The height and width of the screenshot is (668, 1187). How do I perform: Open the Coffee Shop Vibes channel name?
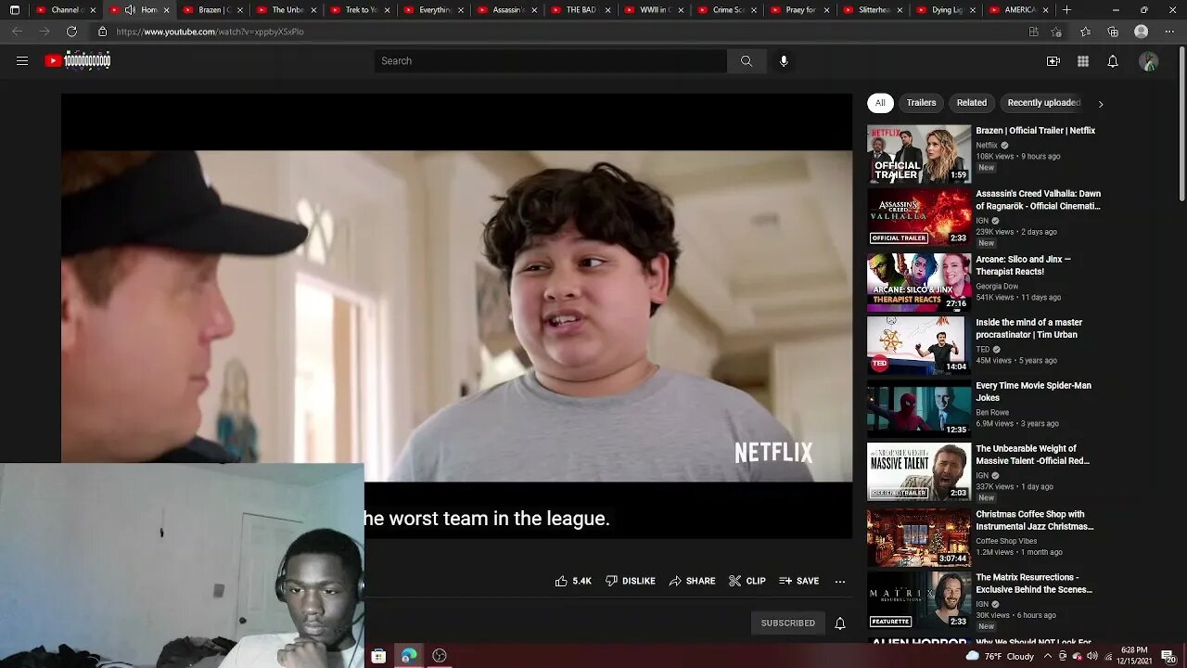pyautogui.click(x=1006, y=541)
